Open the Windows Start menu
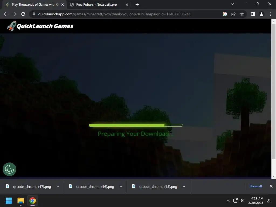Image resolution: width=276 pixels, height=207 pixels. click(9, 201)
